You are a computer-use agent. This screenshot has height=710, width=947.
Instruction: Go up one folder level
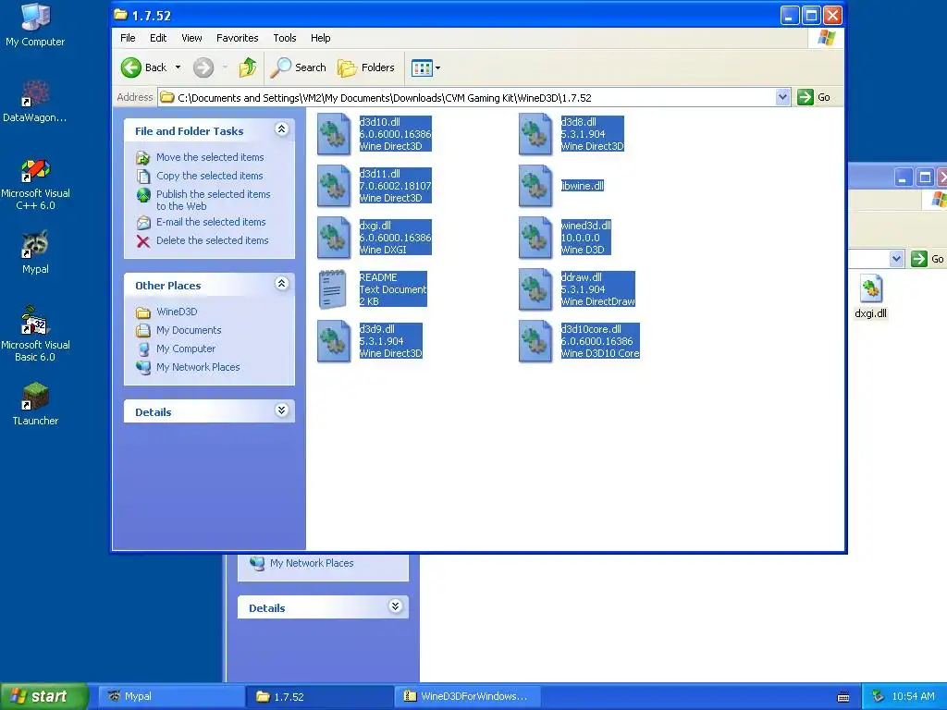(x=248, y=67)
